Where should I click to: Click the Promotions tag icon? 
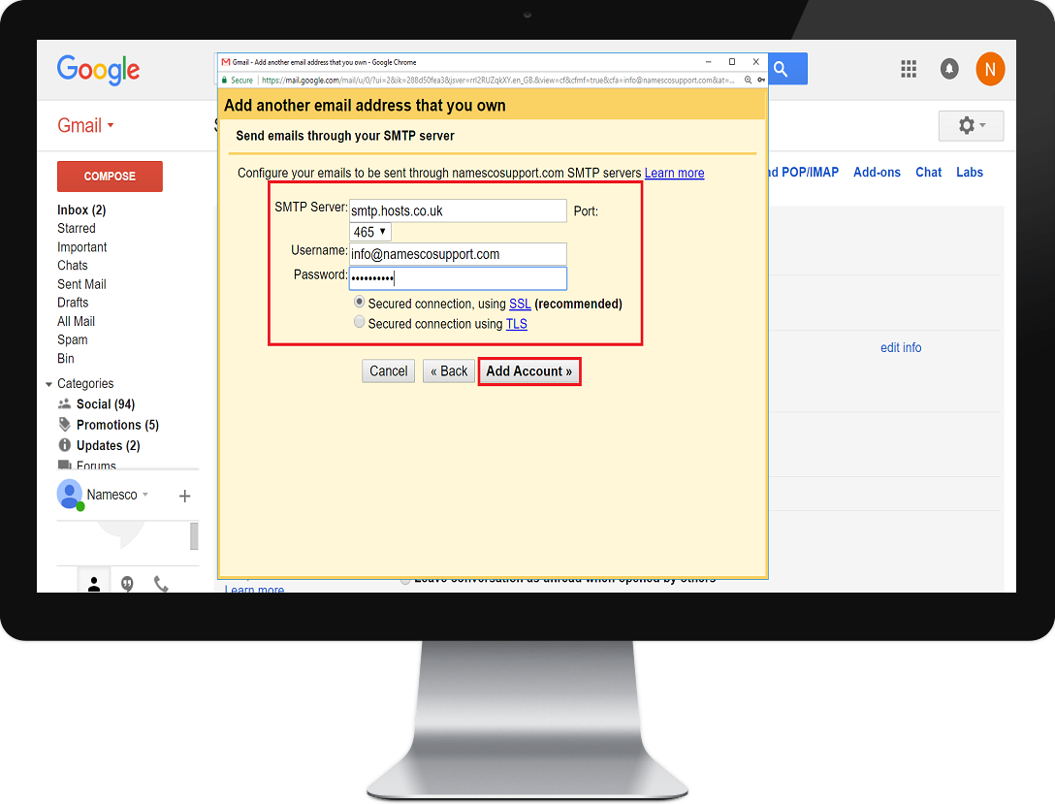pyautogui.click(x=65, y=424)
